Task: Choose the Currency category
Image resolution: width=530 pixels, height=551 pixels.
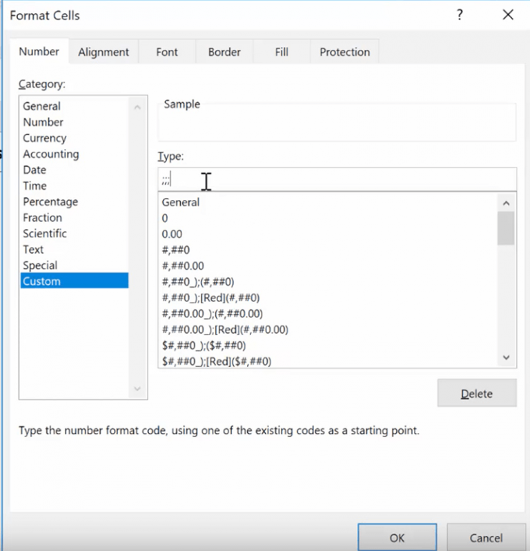Action: click(x=45, y=138)
